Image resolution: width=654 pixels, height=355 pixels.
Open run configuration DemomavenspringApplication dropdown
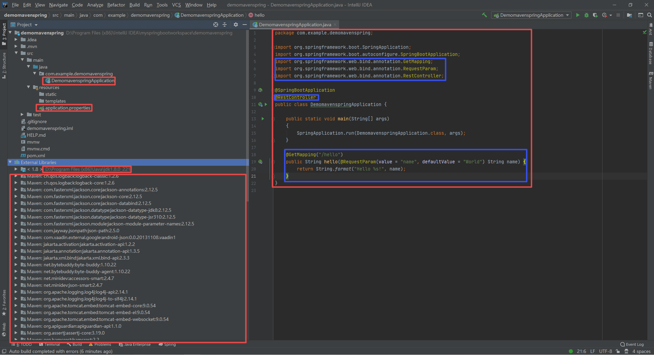(x=531, y=15)
